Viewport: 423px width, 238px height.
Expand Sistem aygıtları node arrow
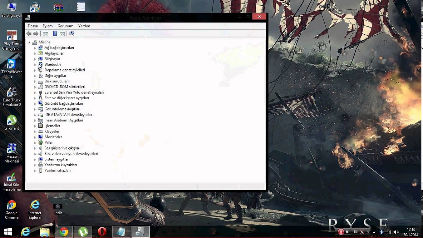click(35, 159)
